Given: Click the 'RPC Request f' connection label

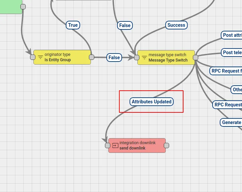Looking at the screenshot, I should pos(226,71).
